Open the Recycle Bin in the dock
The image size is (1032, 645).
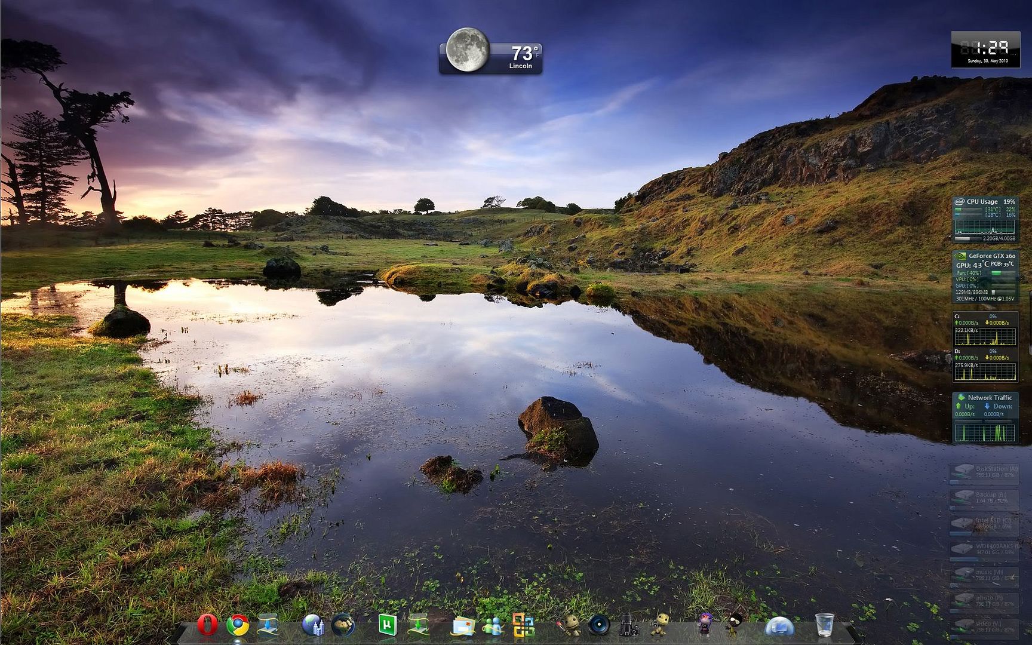[824, 625]
